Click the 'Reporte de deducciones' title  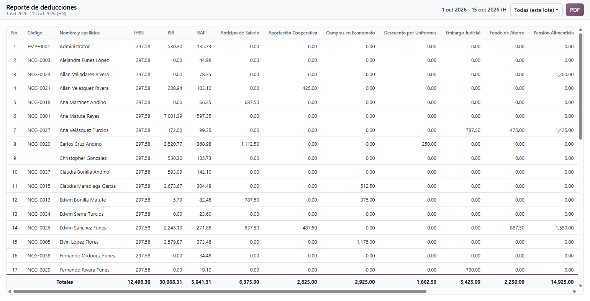pos(41,7)
